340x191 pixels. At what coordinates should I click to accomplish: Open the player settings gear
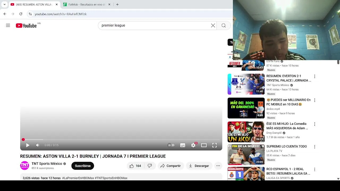(193, 145)
